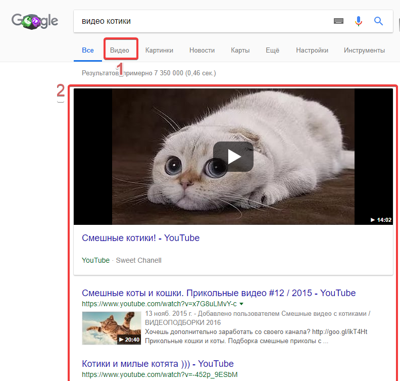Open the Новости tab
The width and height of the screenshot is (400, 381).
202,50
